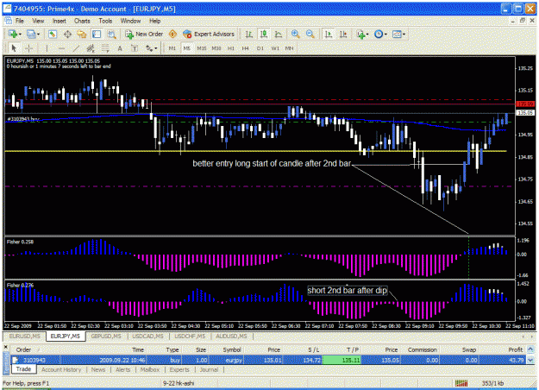The width and height of the screenshot is (539, 390).
Task: Expand the Profiles dropdown arrow
Action: 38,35
